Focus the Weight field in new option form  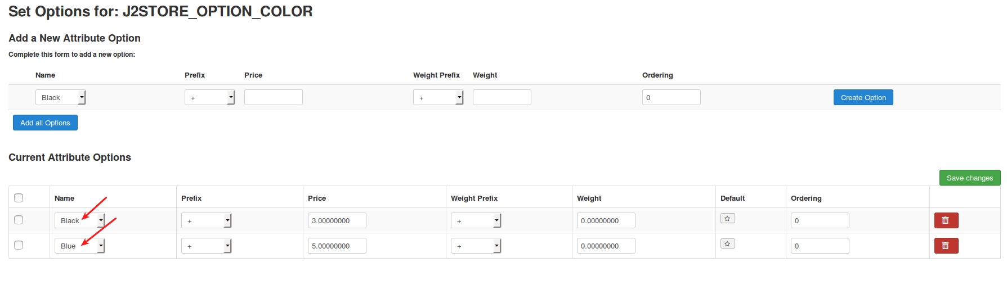pyautogui.click(x=502, y=97)
